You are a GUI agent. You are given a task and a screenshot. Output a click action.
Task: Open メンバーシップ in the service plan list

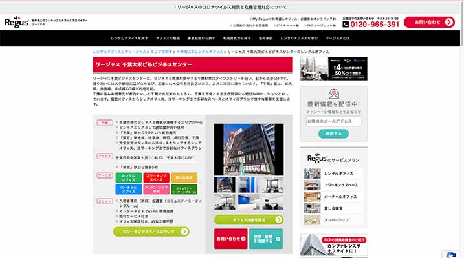(x=336, y=220)
